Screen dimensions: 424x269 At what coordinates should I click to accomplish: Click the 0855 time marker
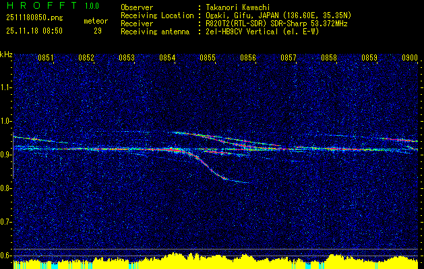point(208,58)
